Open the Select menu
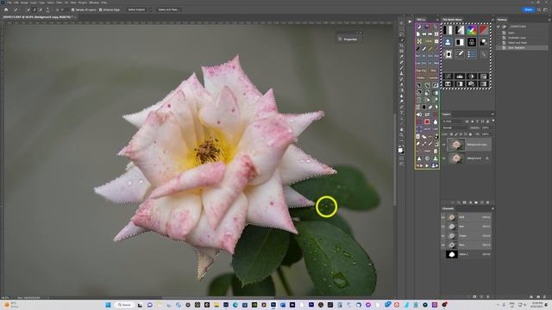552x310 pixels. pyautogui.click(x=51, y=3)
